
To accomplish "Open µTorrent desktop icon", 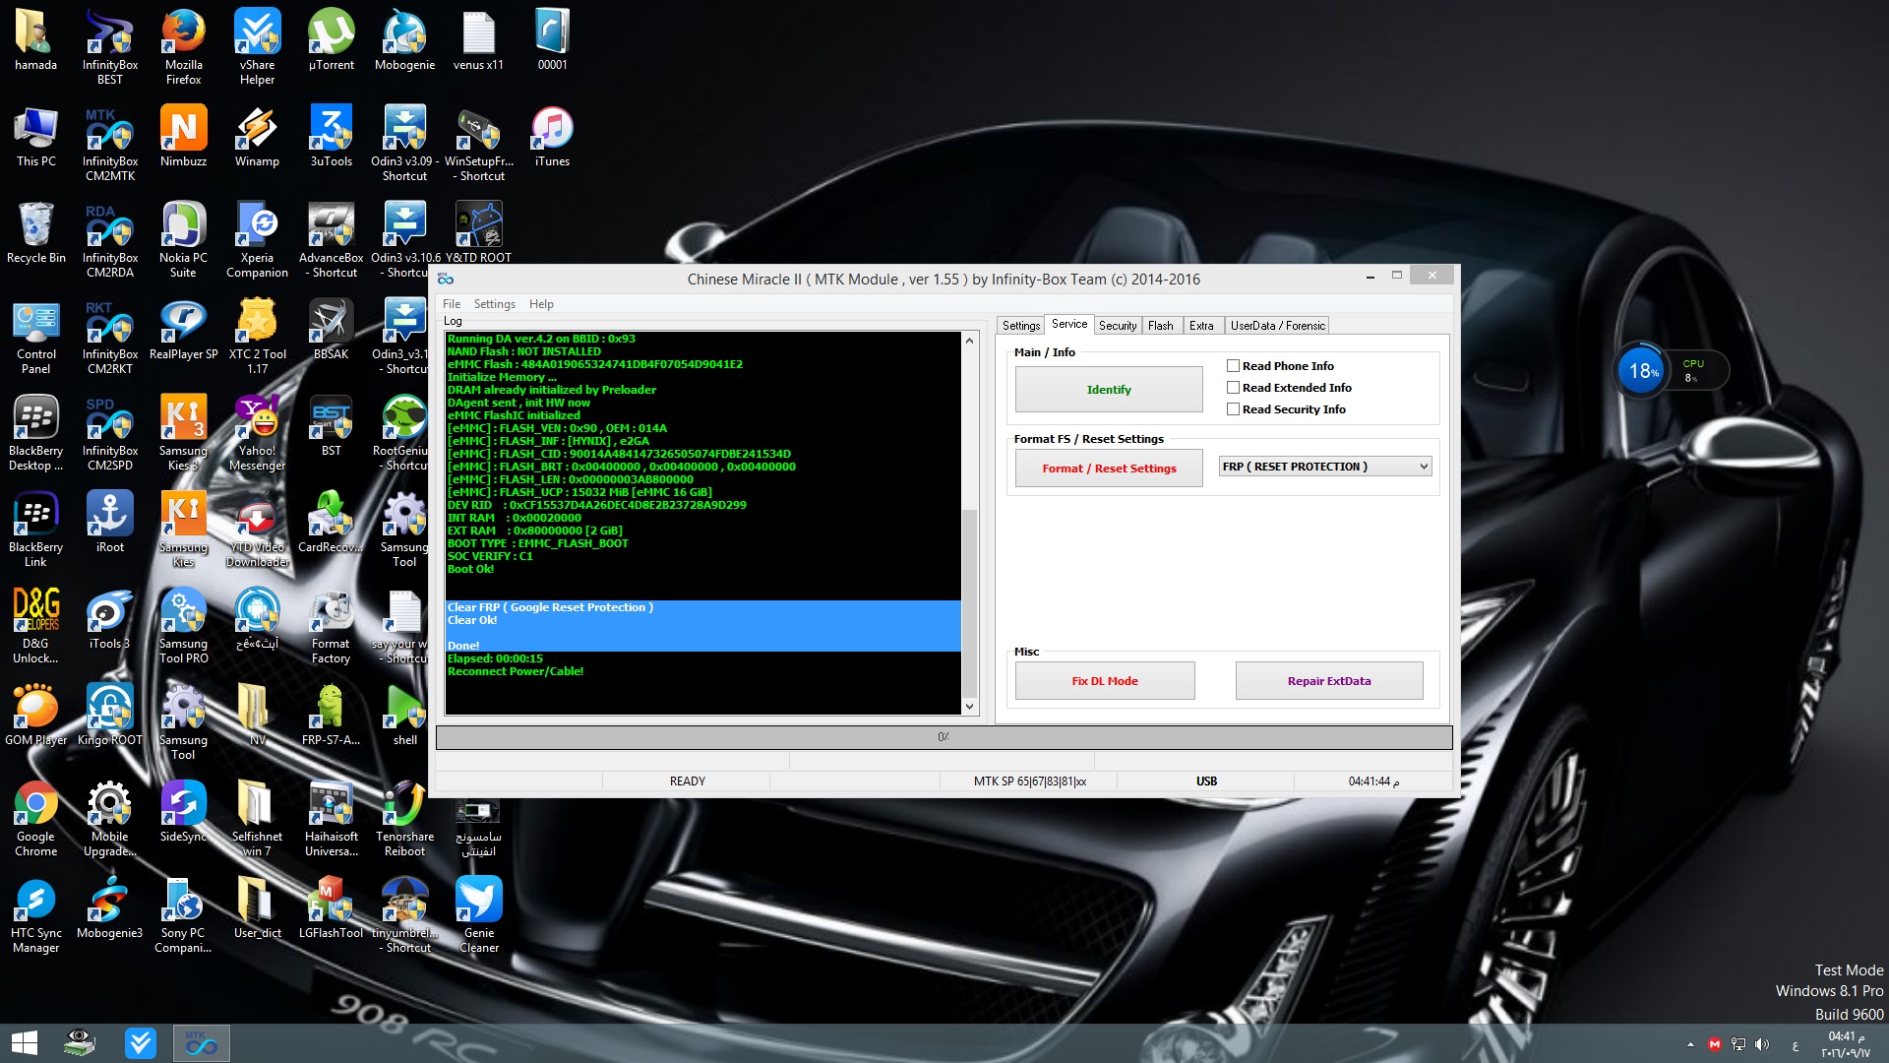I will click(x=331, y=39).
